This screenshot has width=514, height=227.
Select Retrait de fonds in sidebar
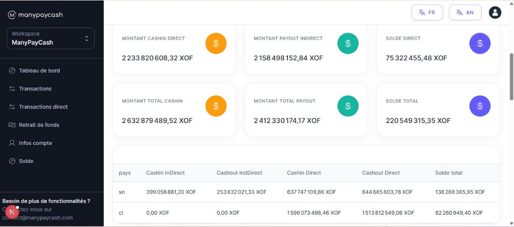tap(39, 125)
